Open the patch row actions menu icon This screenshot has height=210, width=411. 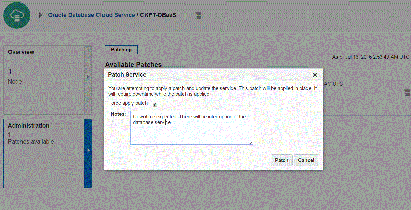click(407, 92)
